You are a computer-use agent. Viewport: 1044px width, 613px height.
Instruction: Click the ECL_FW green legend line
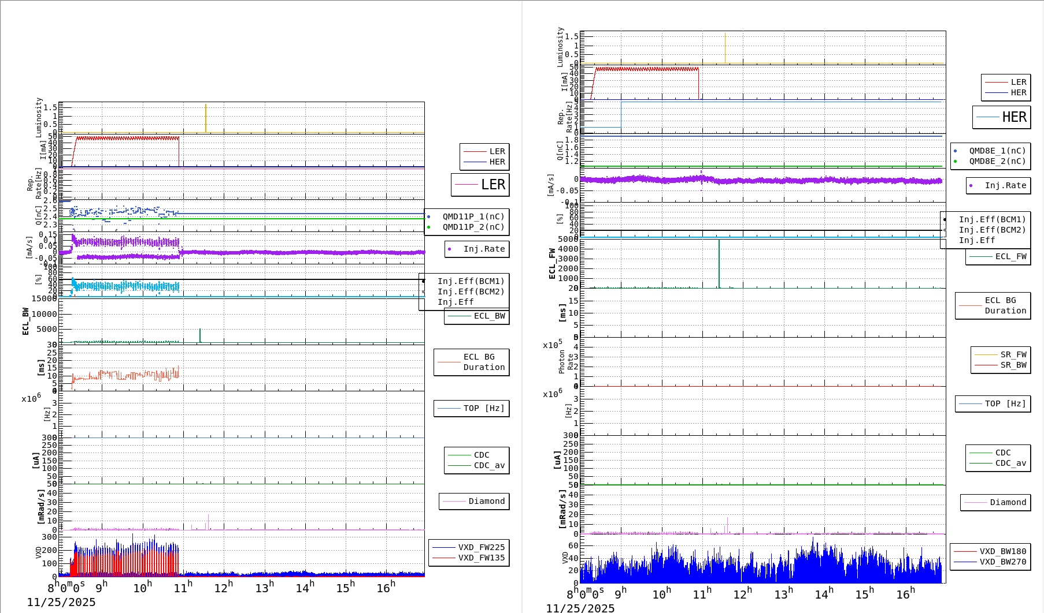coord(981,256)
